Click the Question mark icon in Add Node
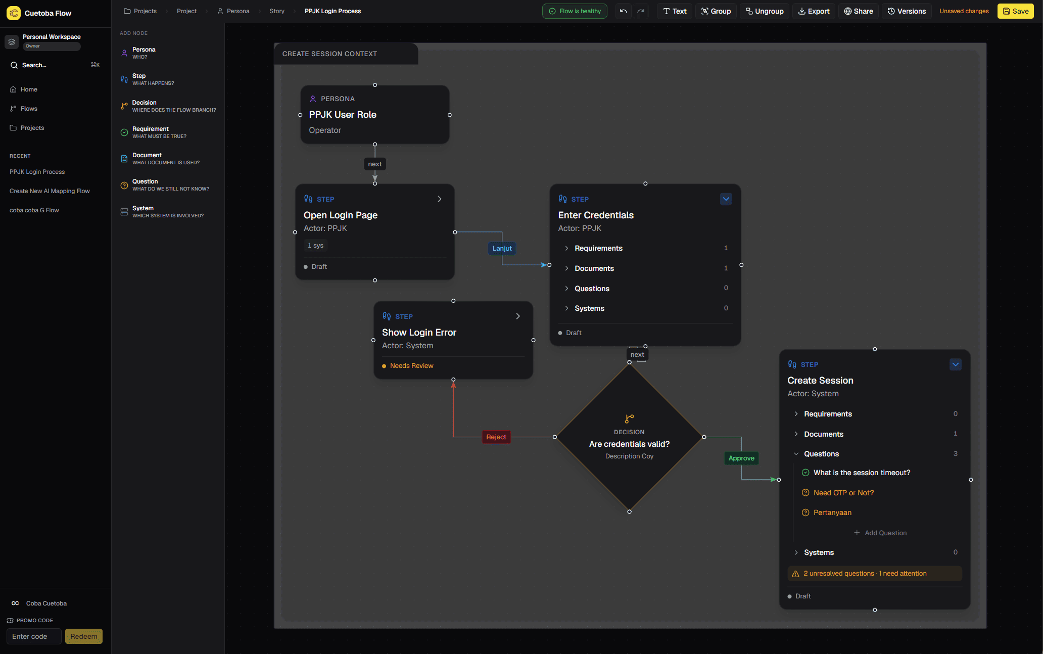The image size is (1043, 654). click(x=124, y=185)
